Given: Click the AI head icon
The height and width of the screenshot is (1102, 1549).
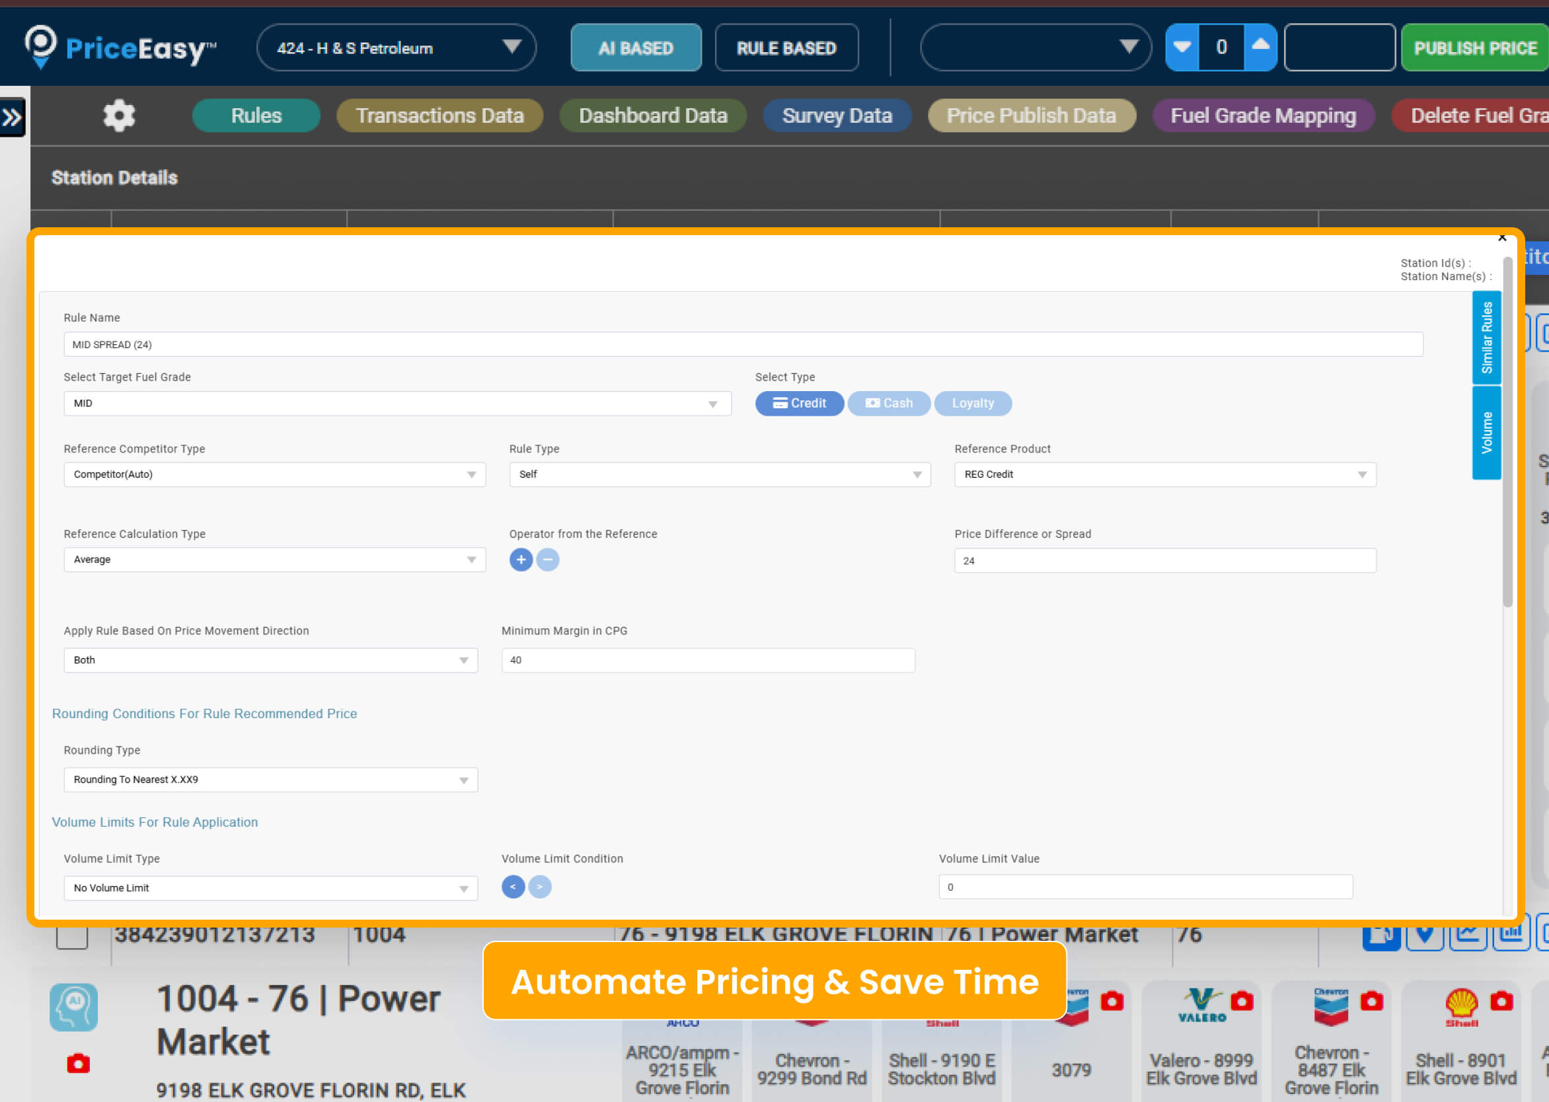Looking at the screenshot, I should tap(73, 1007).
